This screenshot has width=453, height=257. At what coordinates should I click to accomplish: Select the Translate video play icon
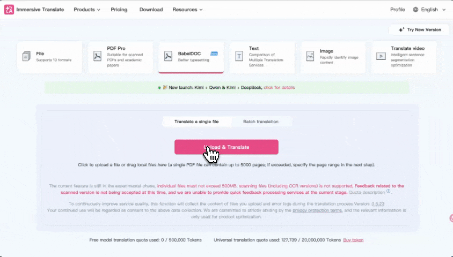(381, 56)
